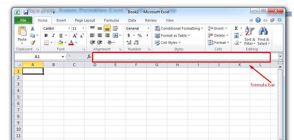The height and width of the screenshot is (140, 294).
Task: Click the Insert cells button
Action: pyautogui.click(x=217, y=28)
